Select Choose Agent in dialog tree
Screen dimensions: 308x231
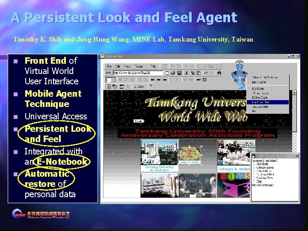(x=265, y=167)
